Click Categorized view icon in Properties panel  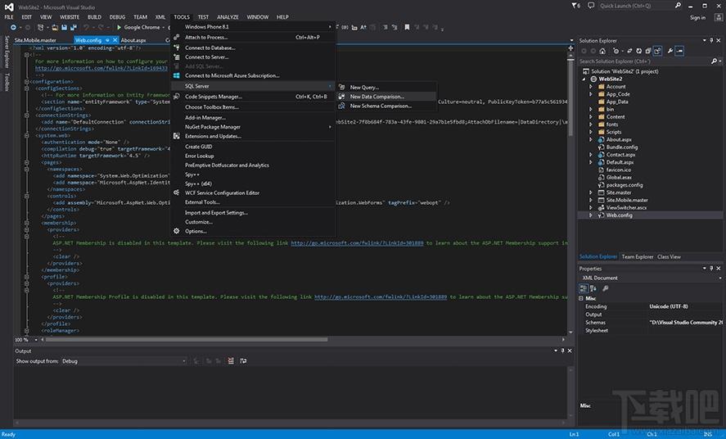coord(584,288)
